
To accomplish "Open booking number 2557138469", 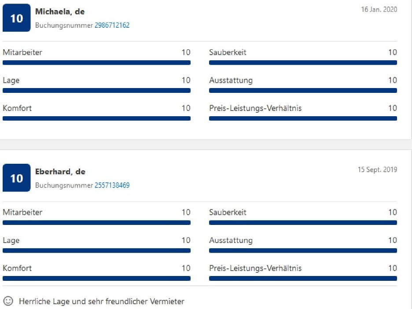I will pos(112,185).
